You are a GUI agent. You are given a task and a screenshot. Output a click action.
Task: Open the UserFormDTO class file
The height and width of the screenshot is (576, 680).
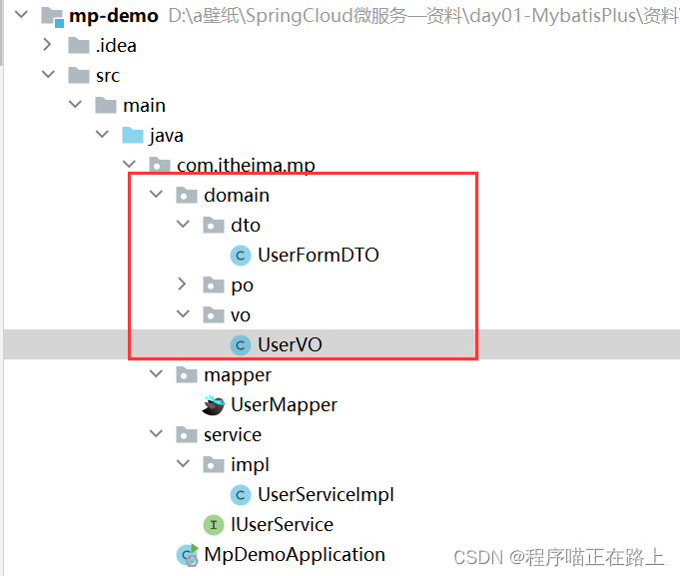tap(319, 255)
